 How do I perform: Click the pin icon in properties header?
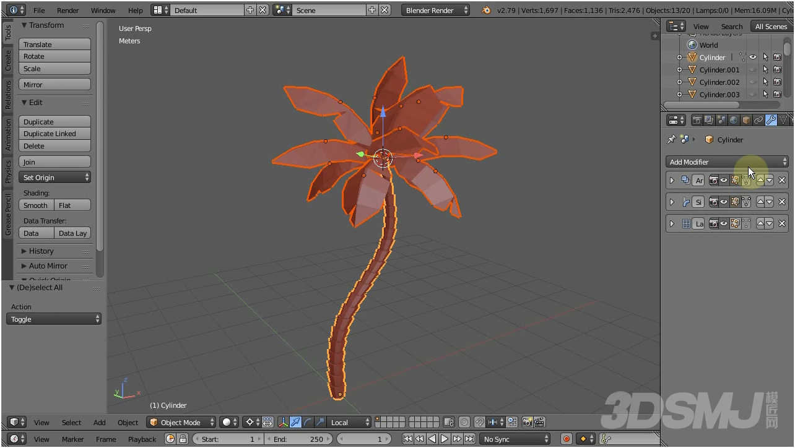671,139
